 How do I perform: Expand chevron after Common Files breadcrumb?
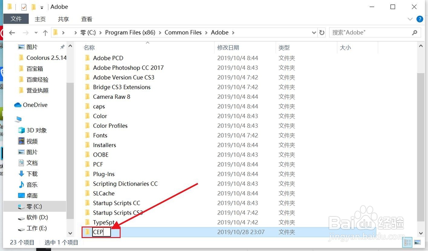pos(206,33)
